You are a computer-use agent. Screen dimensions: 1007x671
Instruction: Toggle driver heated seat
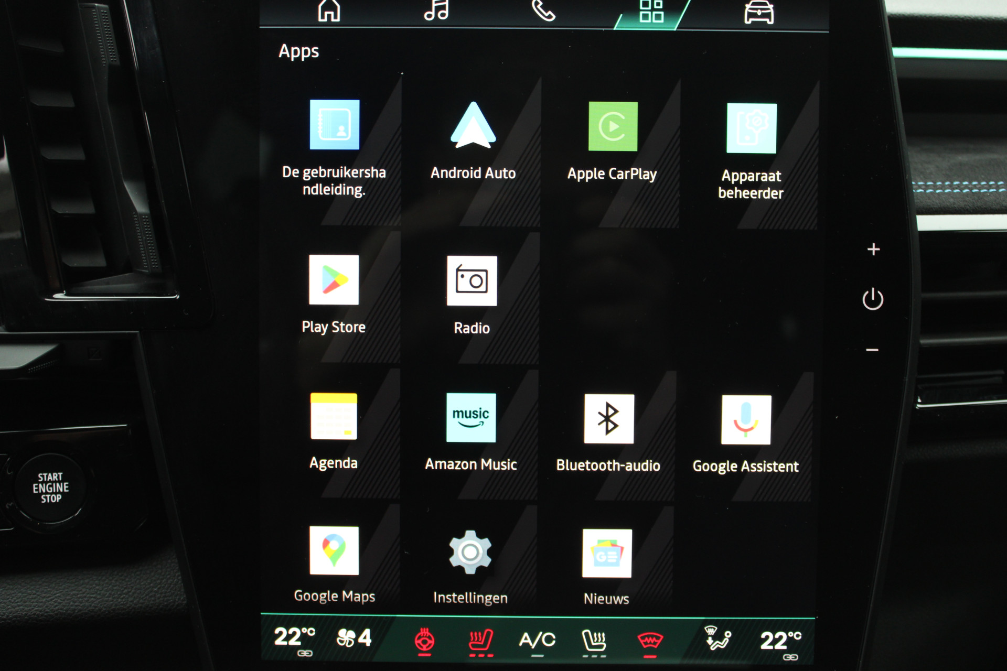point(480,641)
